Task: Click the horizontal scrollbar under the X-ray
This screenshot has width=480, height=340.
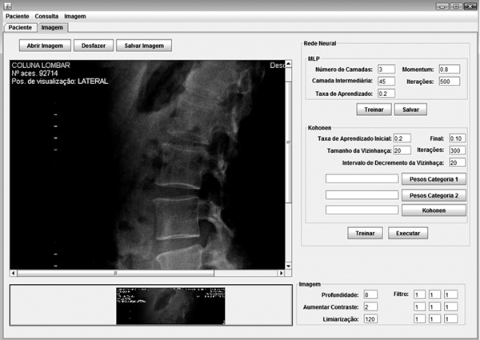Action: coord(148,274)
